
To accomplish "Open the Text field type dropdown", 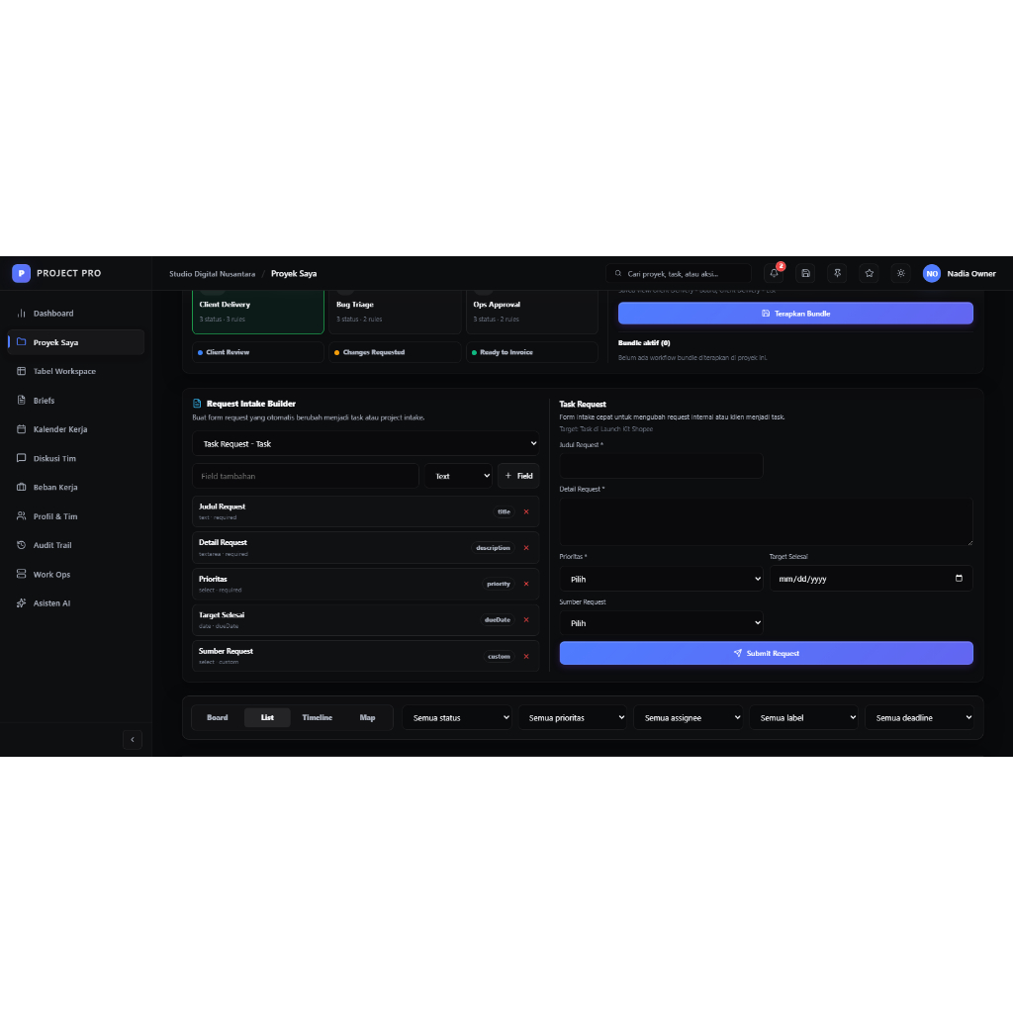I will coord(458,476).
